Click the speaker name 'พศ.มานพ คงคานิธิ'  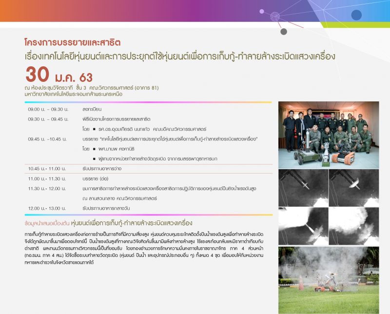tap(116, 149)
